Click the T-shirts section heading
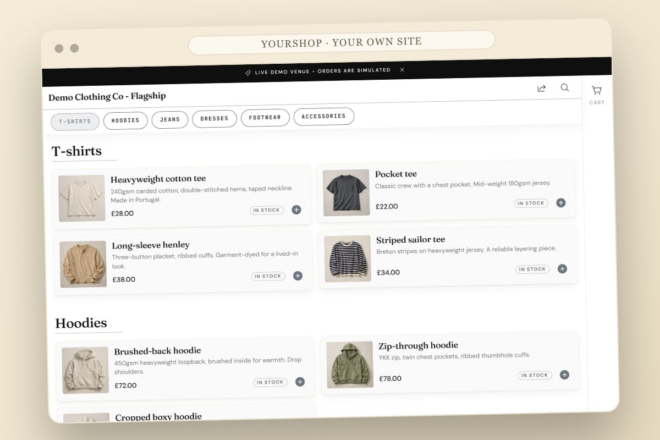Image resolution: width=660 pixels, height=440 pixels. click(76, 151)
